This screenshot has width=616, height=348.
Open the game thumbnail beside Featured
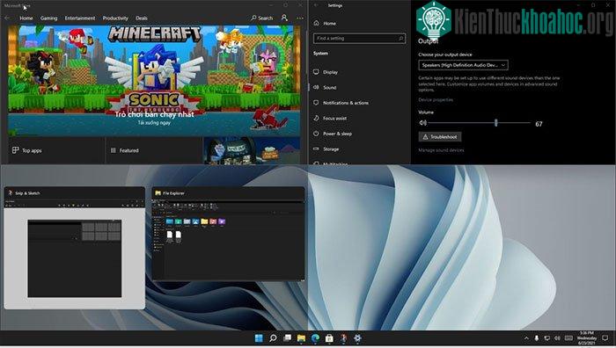click(252, 150)
